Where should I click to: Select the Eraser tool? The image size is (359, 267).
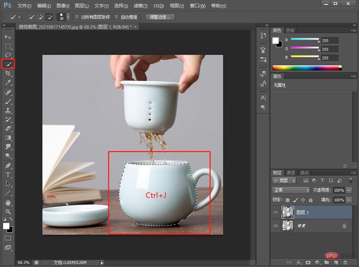click(8, 128)
